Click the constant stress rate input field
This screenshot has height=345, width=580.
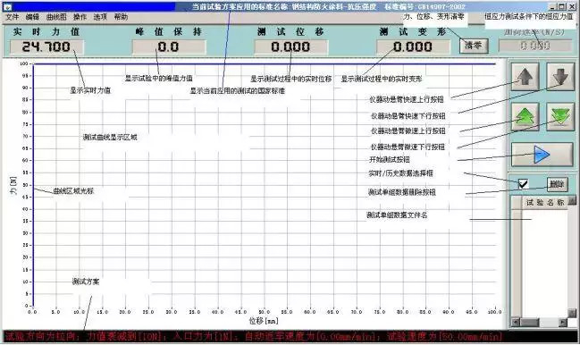point(535,46)
